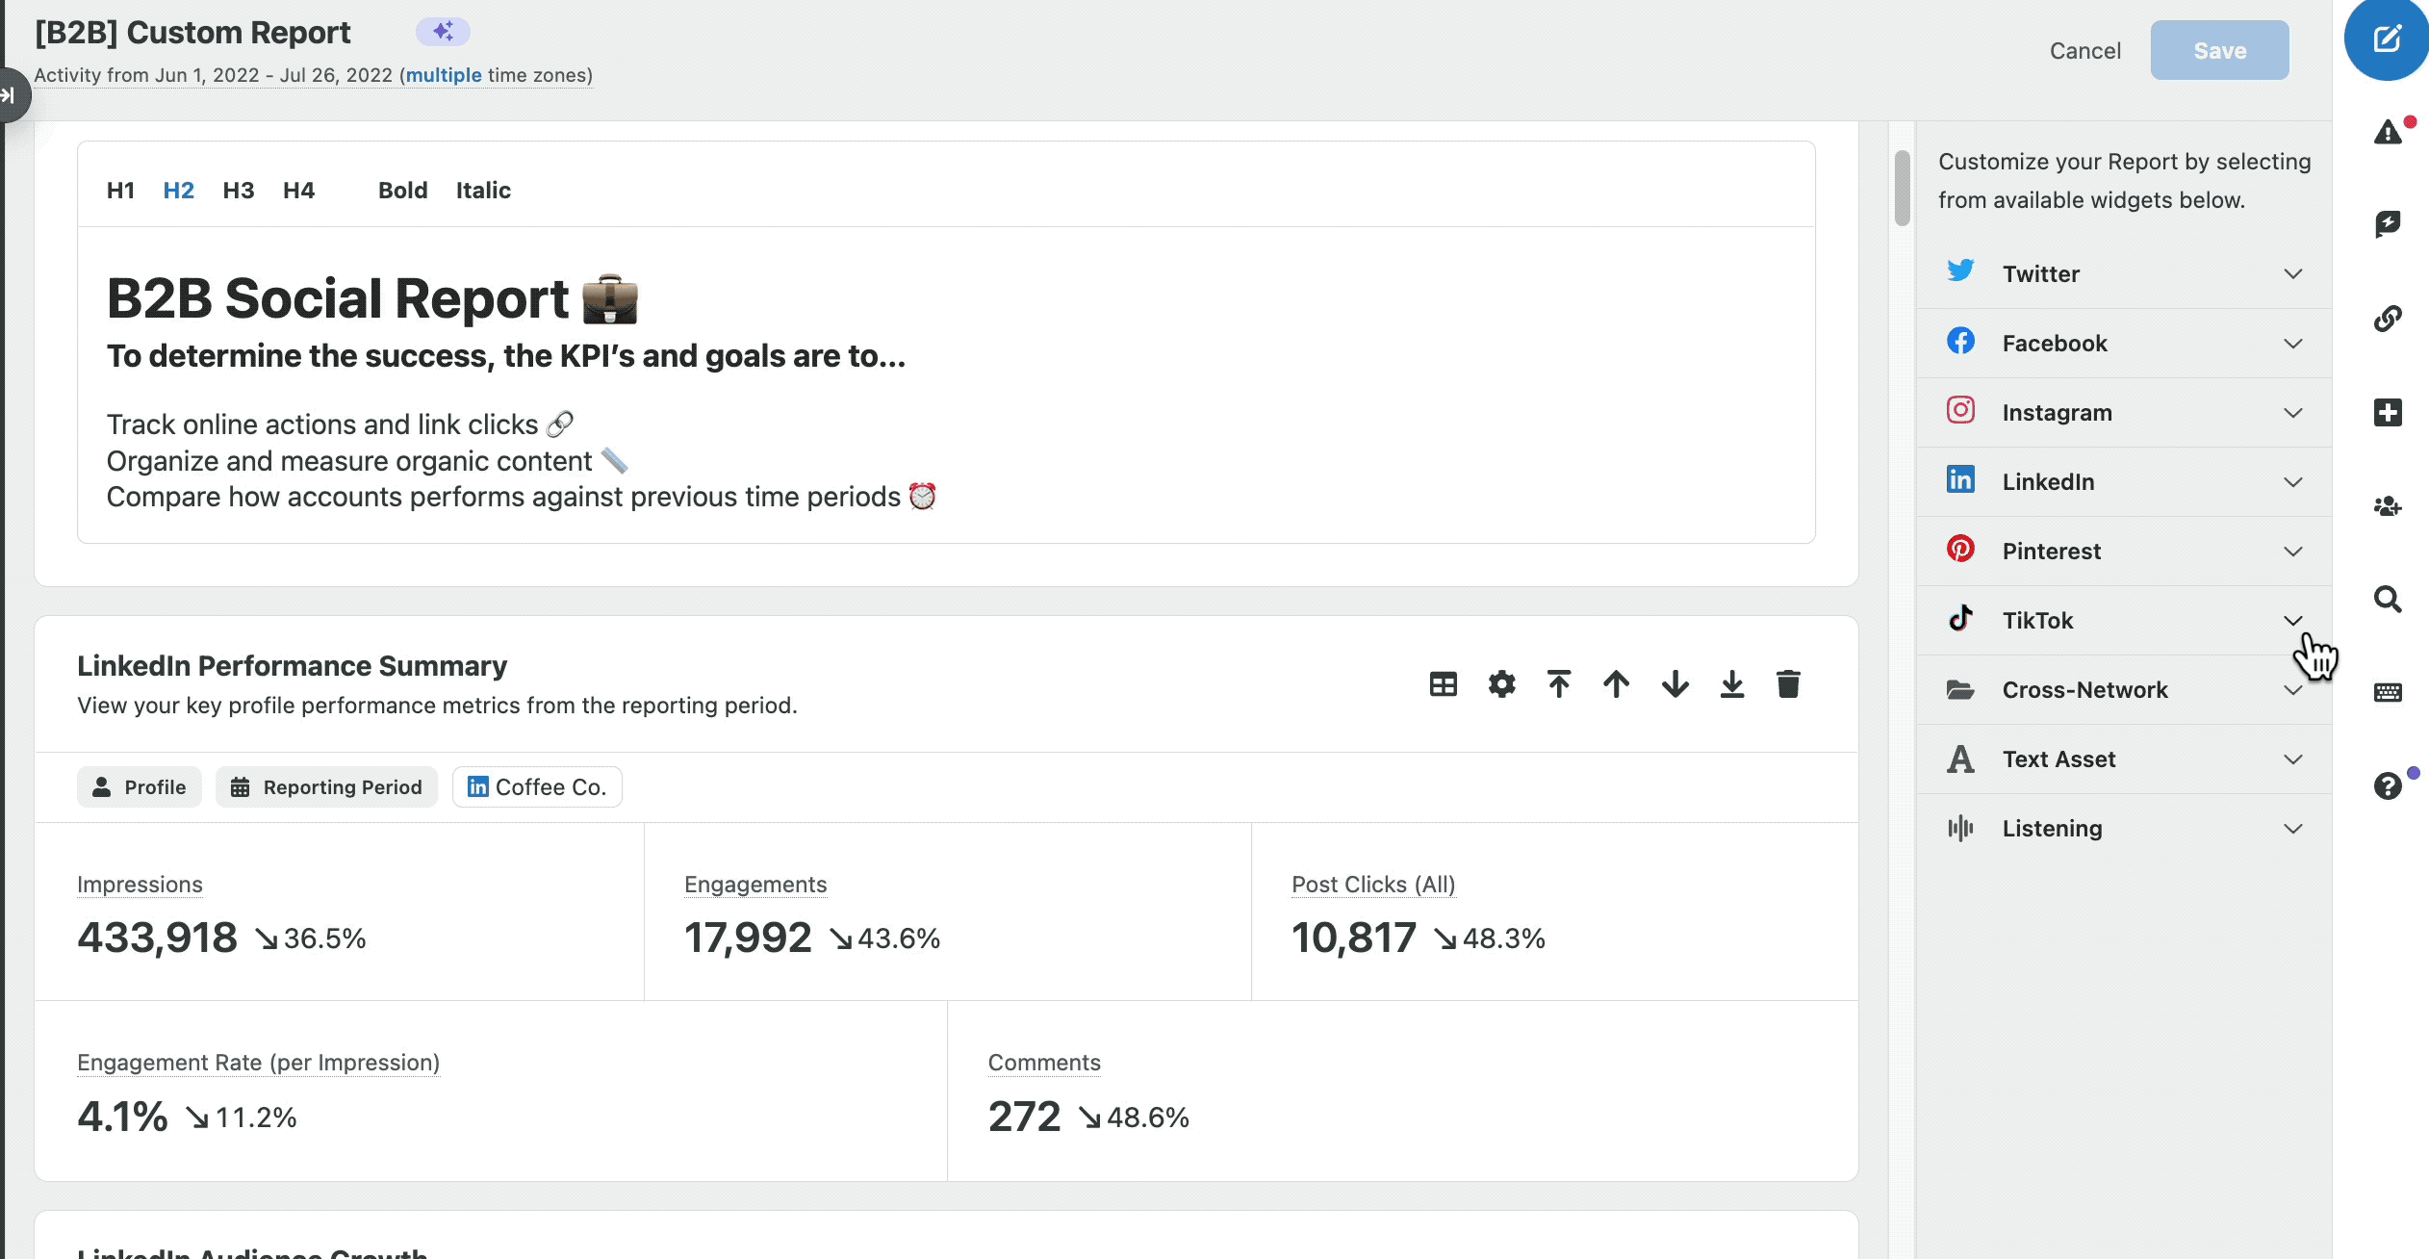Image resolution: width=2429 pixels, height=1259 pixels.
Task: Click the LinkedIn logo icon in widgets
Action: tap(1960, 479)
